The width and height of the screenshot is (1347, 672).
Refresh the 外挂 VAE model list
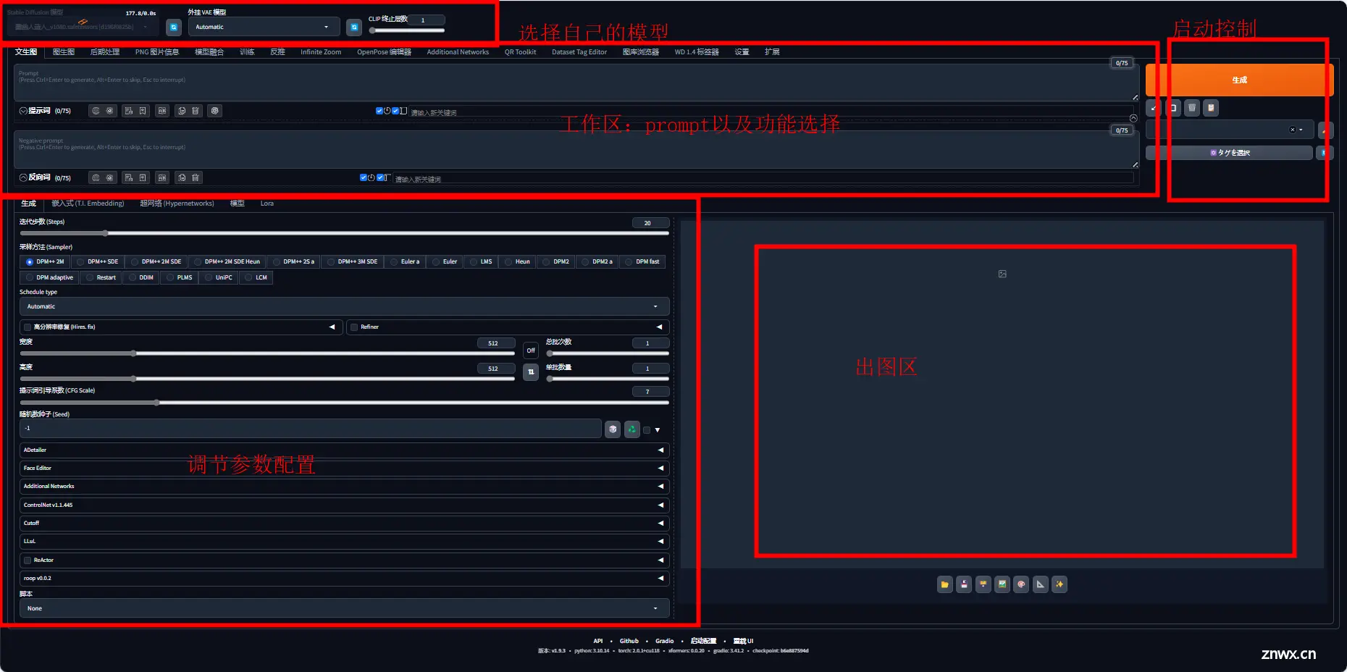(354, 27)
